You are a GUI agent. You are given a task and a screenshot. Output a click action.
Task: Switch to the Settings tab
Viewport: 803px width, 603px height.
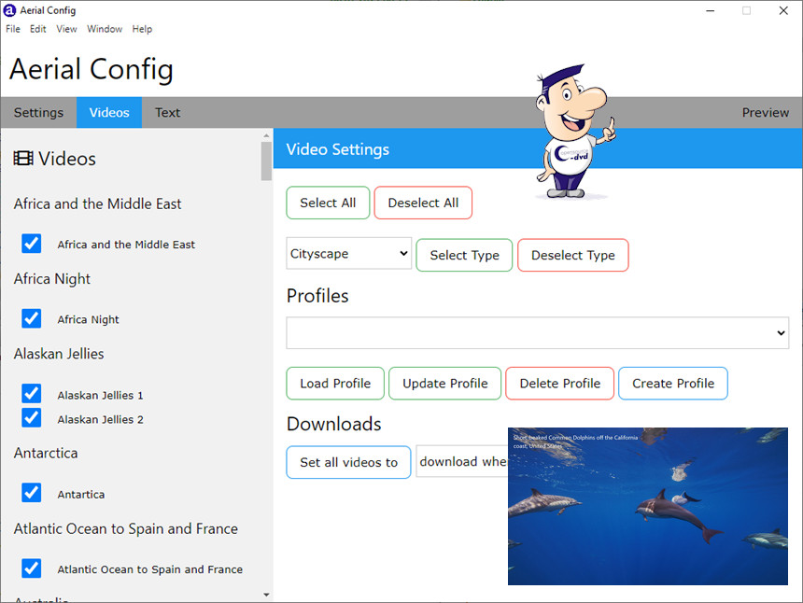[x=38, y=113]
